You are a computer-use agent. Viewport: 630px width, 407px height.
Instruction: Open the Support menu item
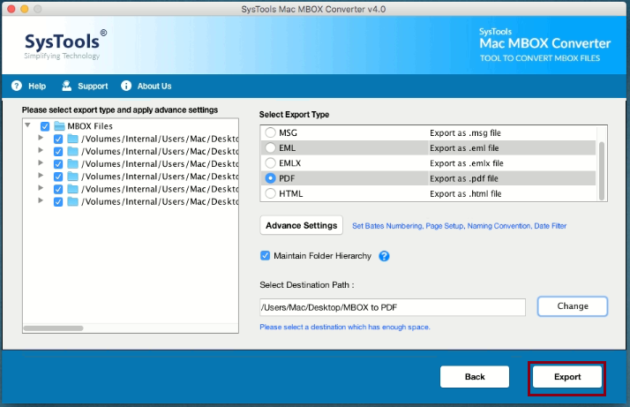[x=85, y=86]
